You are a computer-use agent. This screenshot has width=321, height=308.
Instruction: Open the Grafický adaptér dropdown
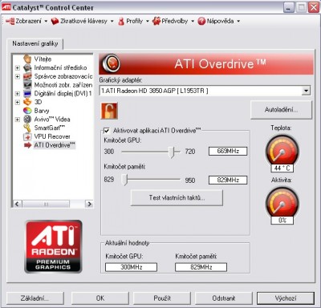coord(306,91)
